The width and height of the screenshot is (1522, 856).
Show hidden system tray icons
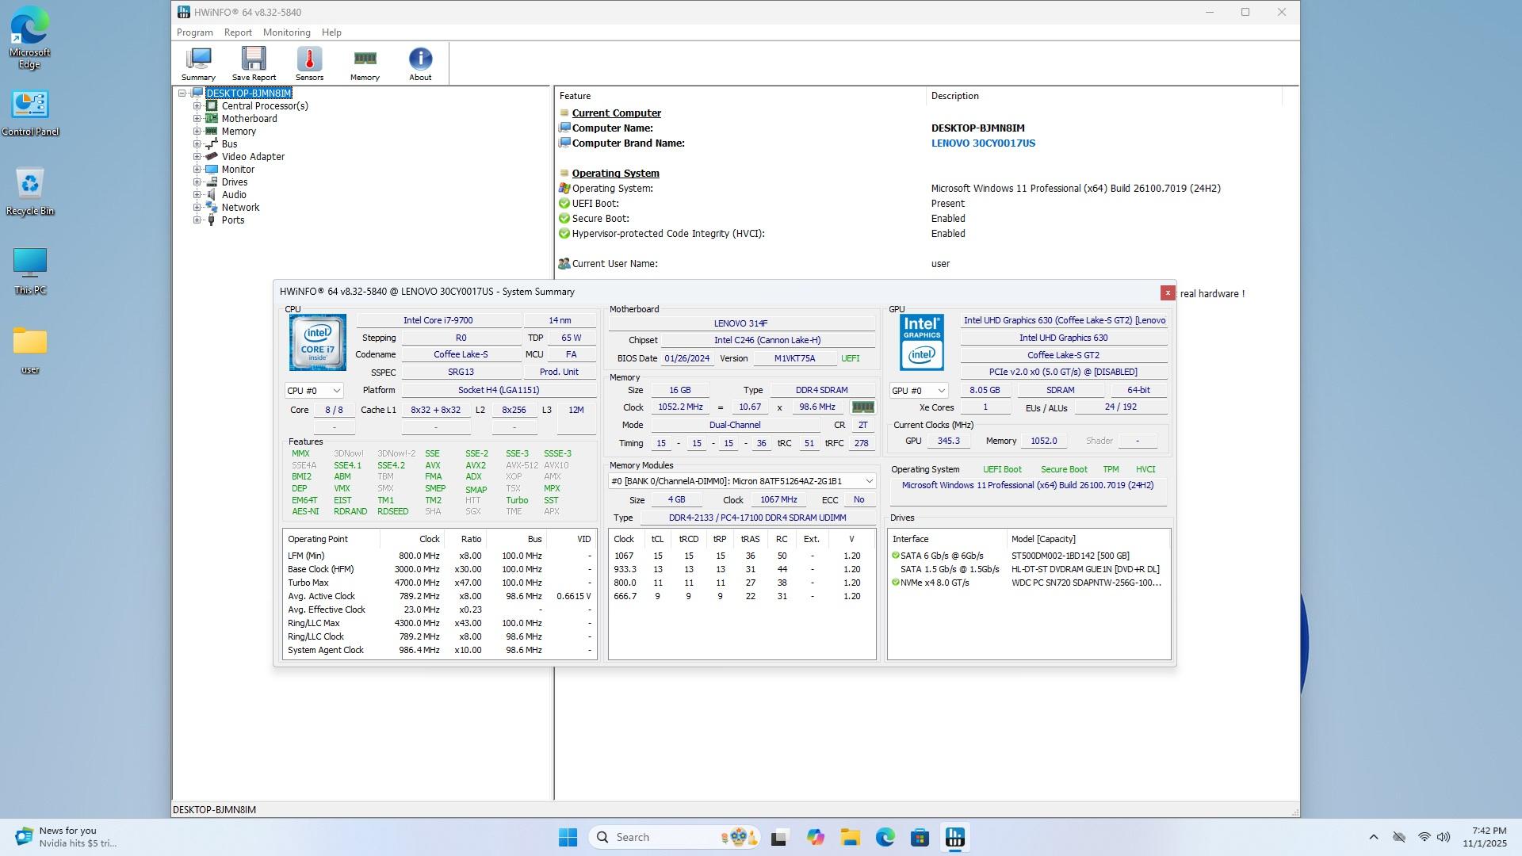click(1374, 837)
